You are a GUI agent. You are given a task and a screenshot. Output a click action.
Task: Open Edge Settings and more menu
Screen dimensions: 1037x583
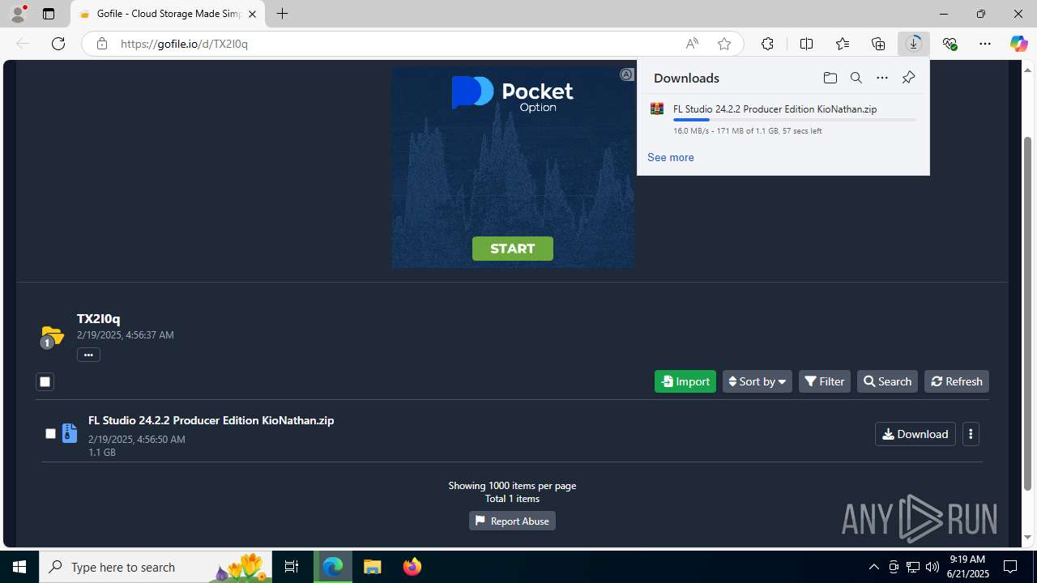point(985,44)
